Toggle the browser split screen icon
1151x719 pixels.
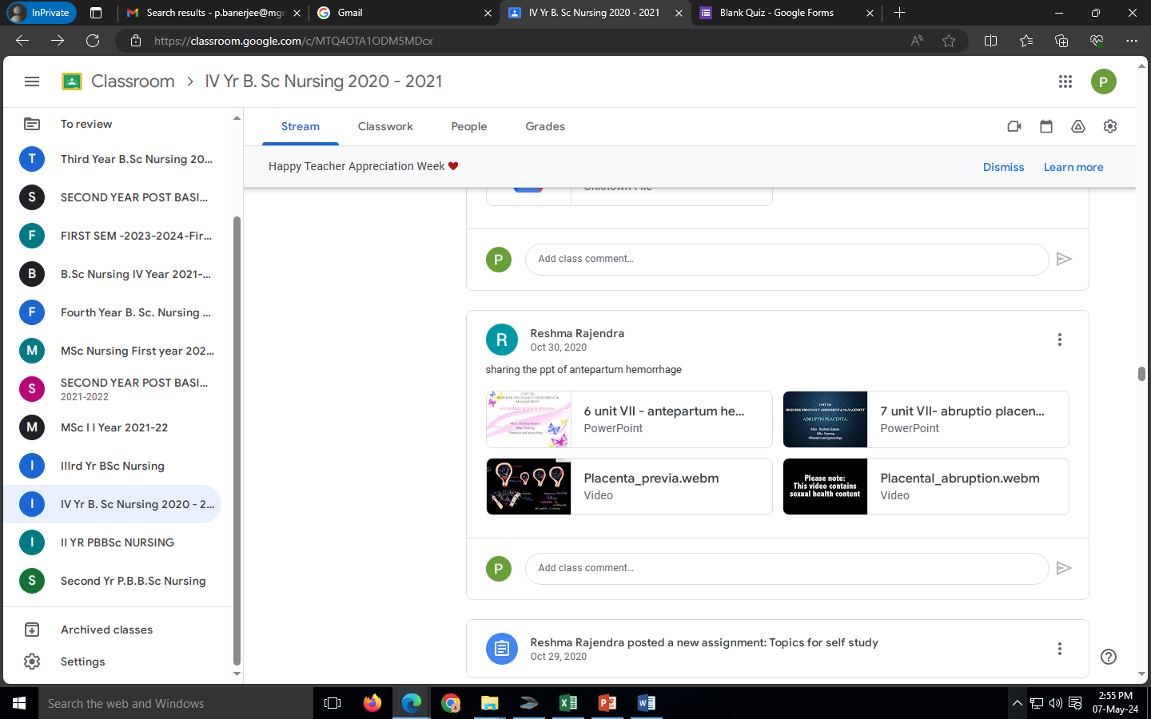tap(991, 41)
